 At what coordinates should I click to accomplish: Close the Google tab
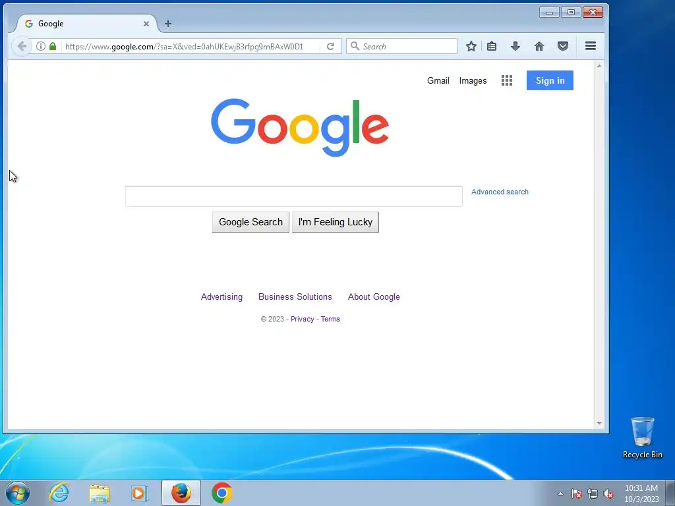pos(146,24)
